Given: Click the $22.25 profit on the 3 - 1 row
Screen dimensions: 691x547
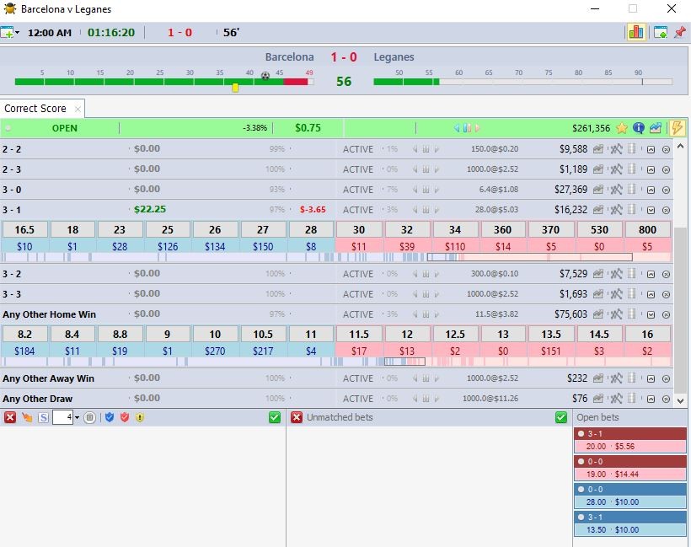Looking at the screenshot, I should point(150,209).
